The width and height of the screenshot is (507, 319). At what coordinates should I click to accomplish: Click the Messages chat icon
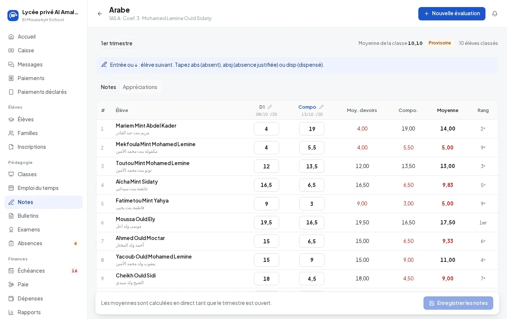point(11,65)
